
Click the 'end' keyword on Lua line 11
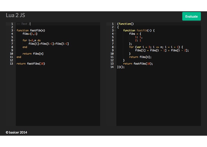pos(19,57)
